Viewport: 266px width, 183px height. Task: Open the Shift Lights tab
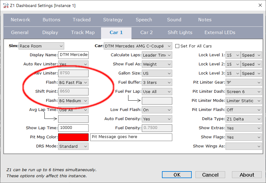180,32
